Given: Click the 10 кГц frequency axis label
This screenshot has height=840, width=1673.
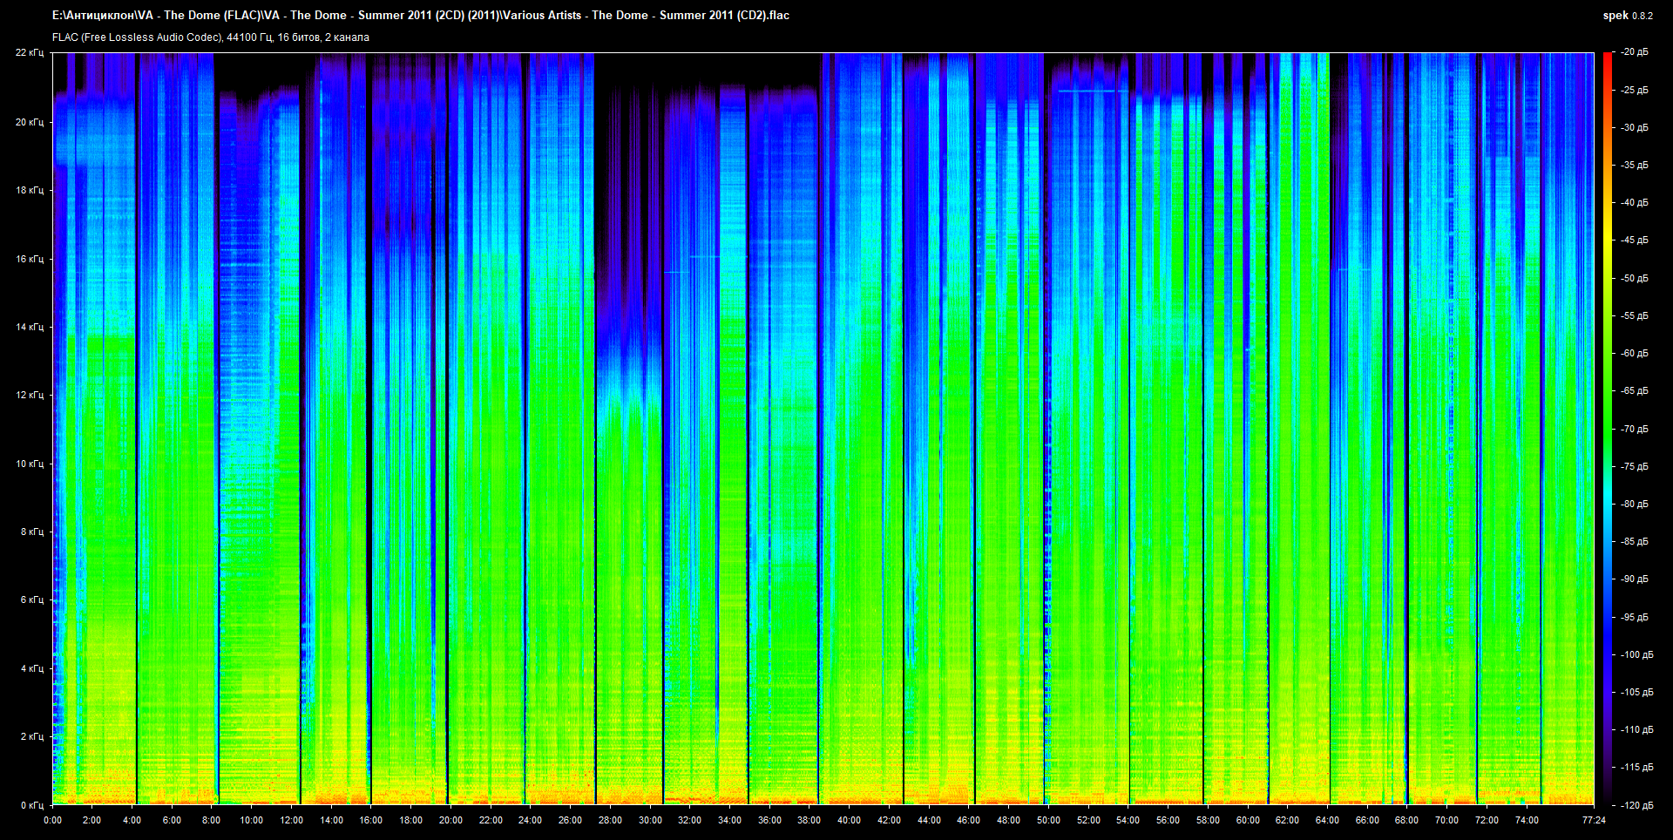Looking at the screenshot, I should tap(29, 464).
